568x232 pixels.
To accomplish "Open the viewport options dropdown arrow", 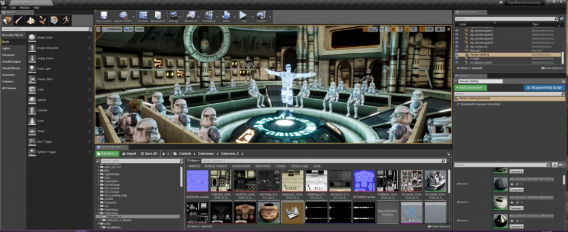I will (98, 30).
